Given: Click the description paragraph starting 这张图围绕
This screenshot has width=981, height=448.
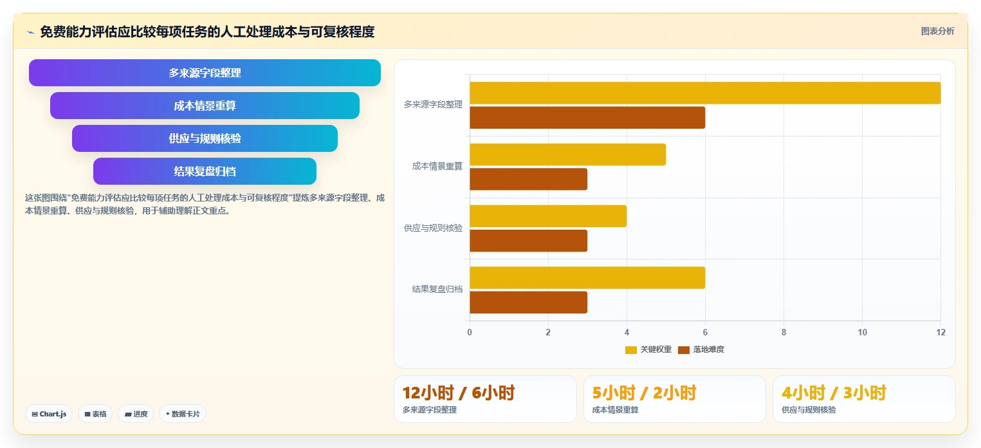Looking at the screenshot, I should click(205, 204).
